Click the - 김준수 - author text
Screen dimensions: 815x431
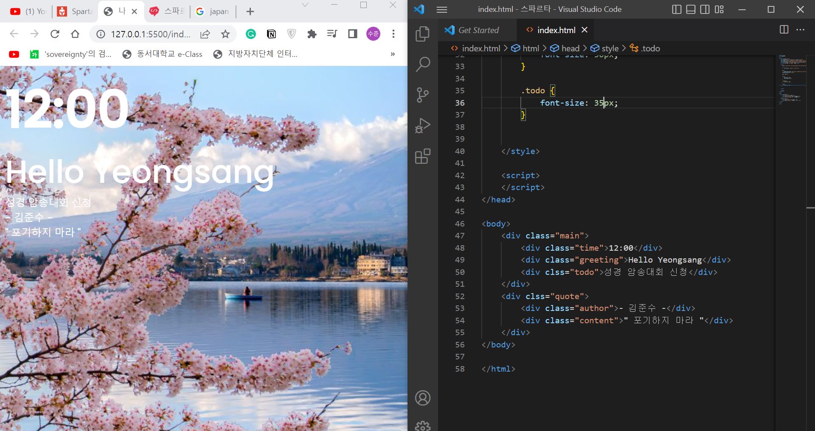coord(29,217)
